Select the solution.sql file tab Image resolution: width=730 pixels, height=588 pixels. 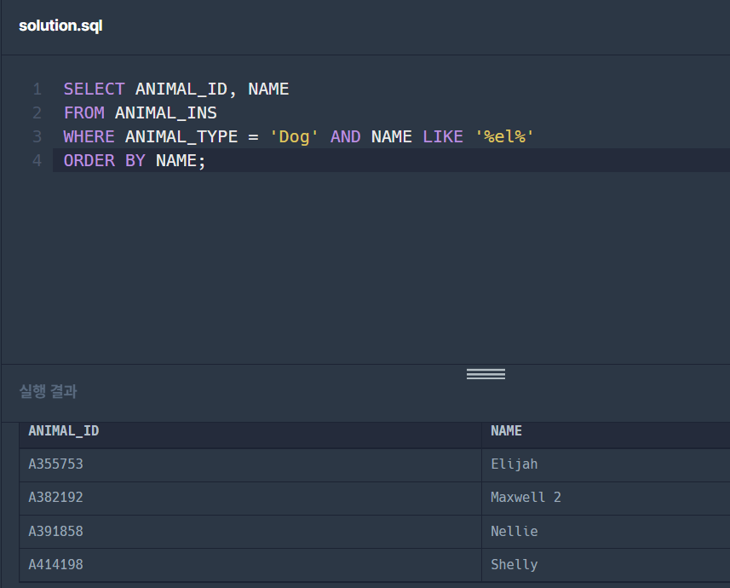(60, 26)
